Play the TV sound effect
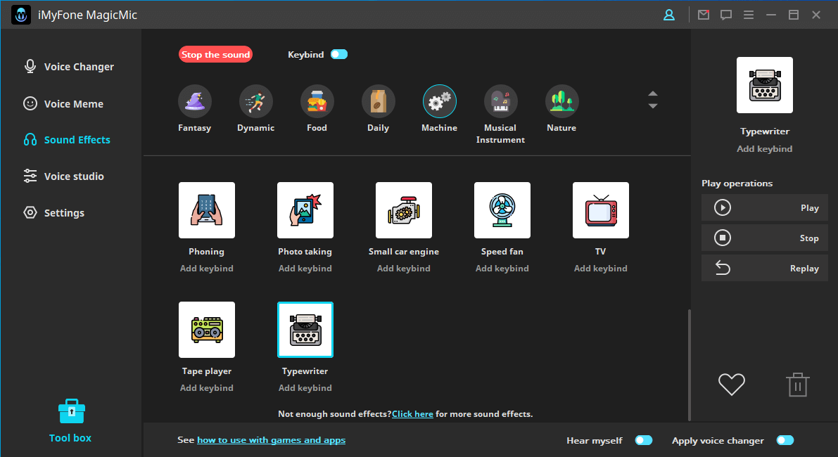The width and height of the screenshot is (838, 457). coord(601,210)
